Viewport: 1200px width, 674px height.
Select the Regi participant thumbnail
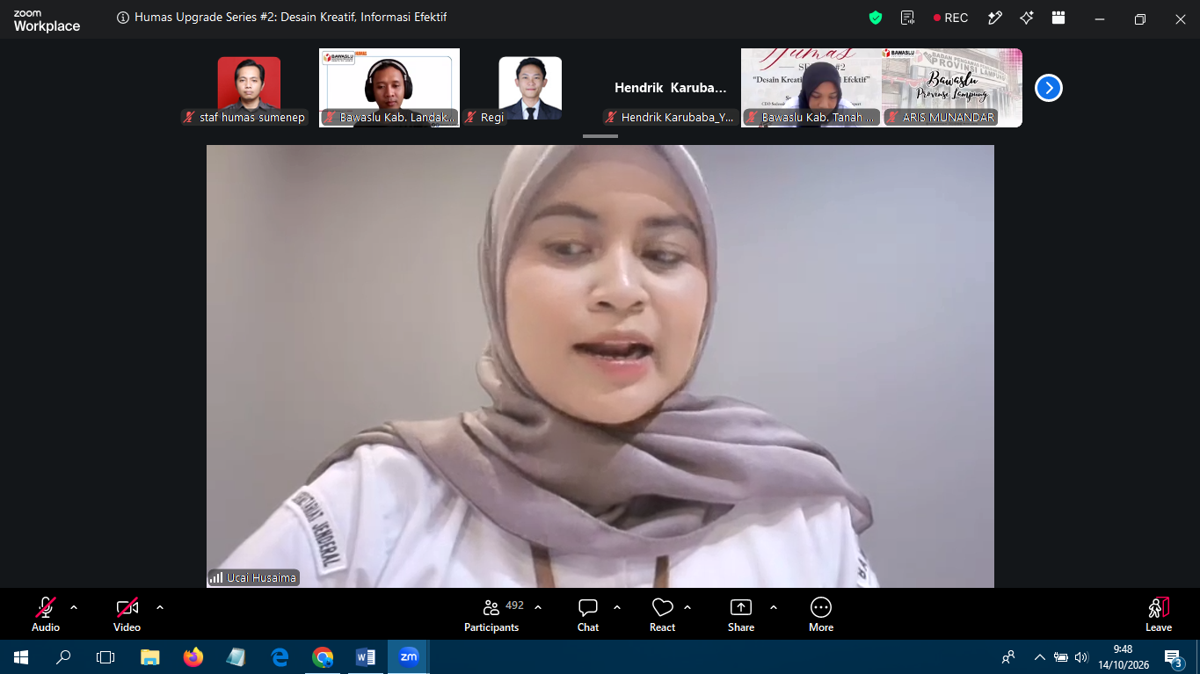point(530,88)
